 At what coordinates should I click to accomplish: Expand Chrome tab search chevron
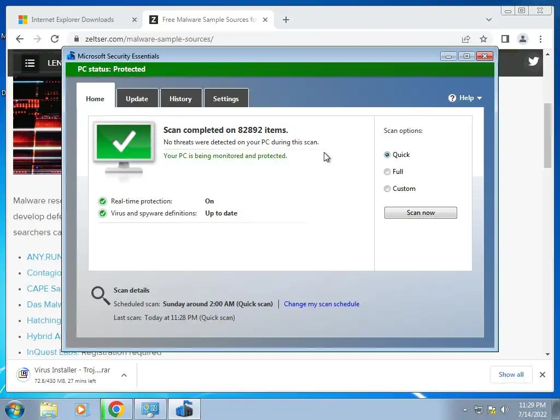pyautogui.click(x=488, y=20)
